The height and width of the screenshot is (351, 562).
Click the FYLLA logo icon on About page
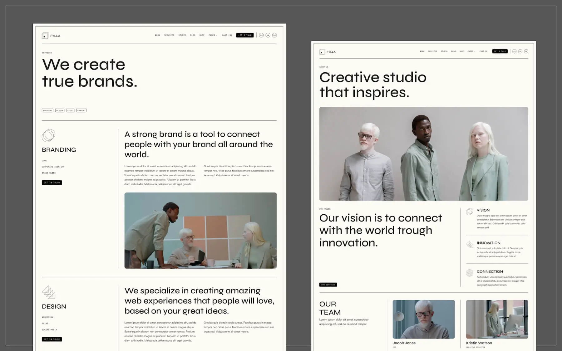(x=322, y=52)
